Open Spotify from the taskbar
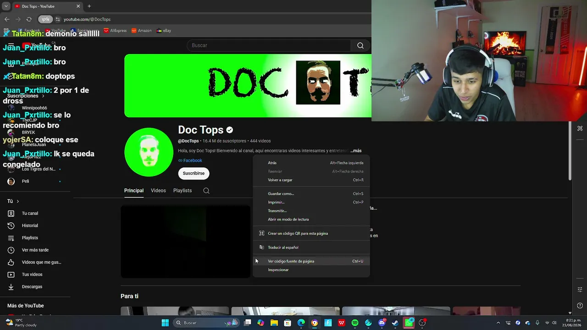 355,323
